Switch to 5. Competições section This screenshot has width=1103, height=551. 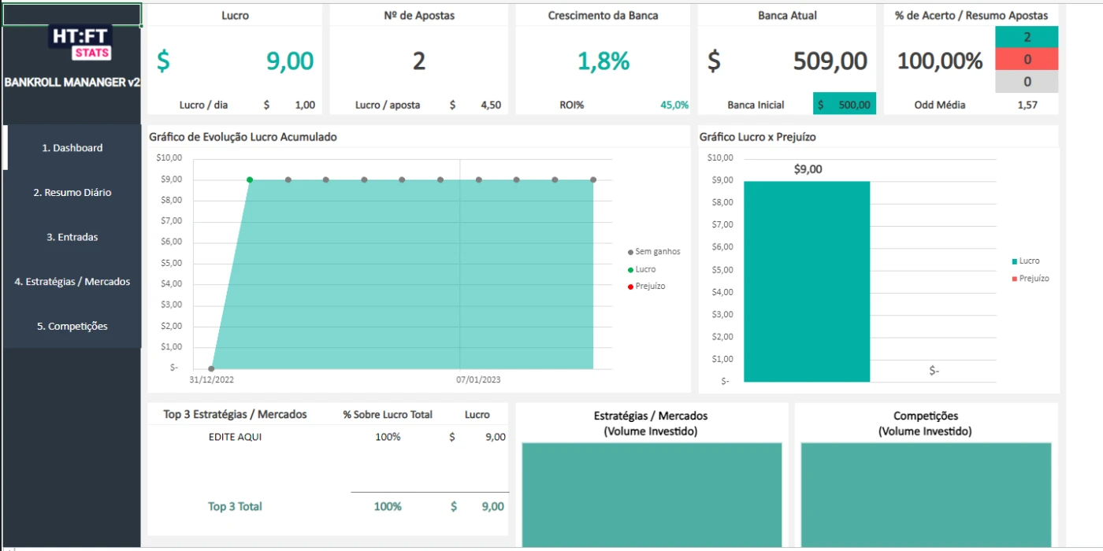pos(72,327)
